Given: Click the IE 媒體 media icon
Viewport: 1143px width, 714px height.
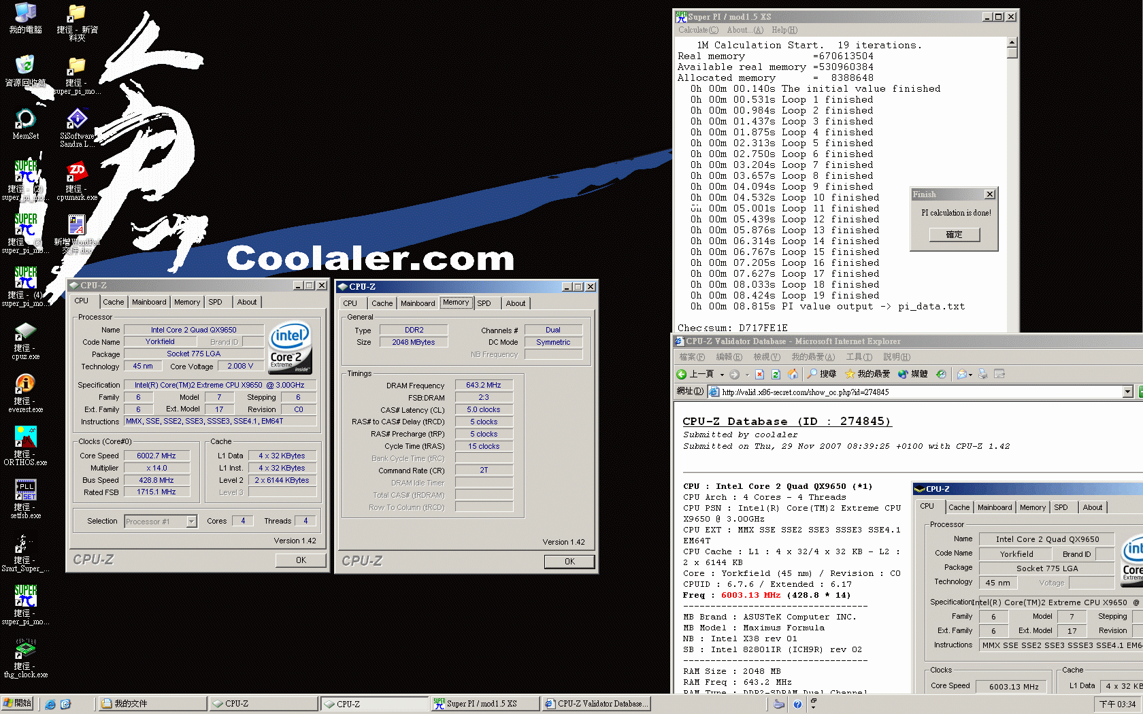Looking at the screenshot, I should click(913, 374).
